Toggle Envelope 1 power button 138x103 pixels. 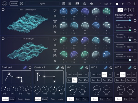tap(30, 68)
